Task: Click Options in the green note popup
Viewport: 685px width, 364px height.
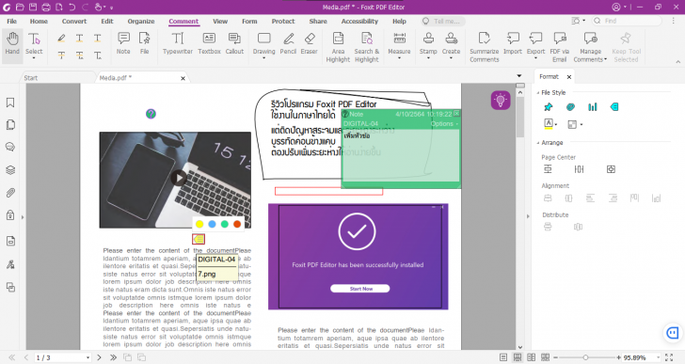Action: (443, 124)
